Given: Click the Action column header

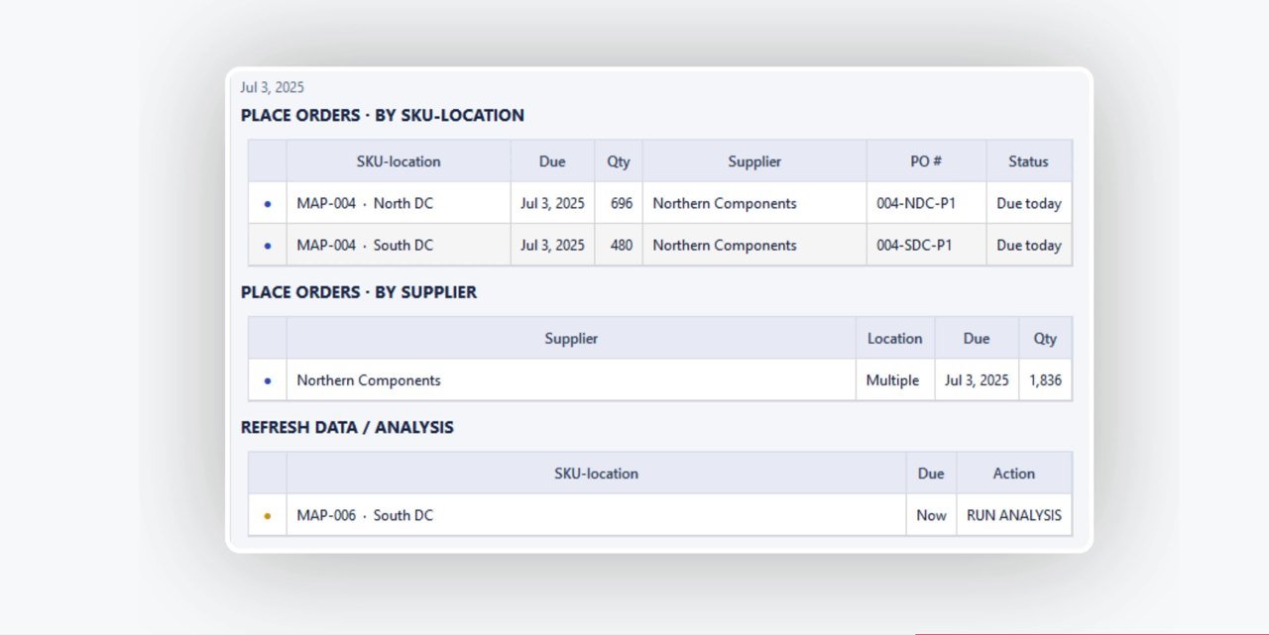Looking at the screenshot, I should [x=1013, y=474].
